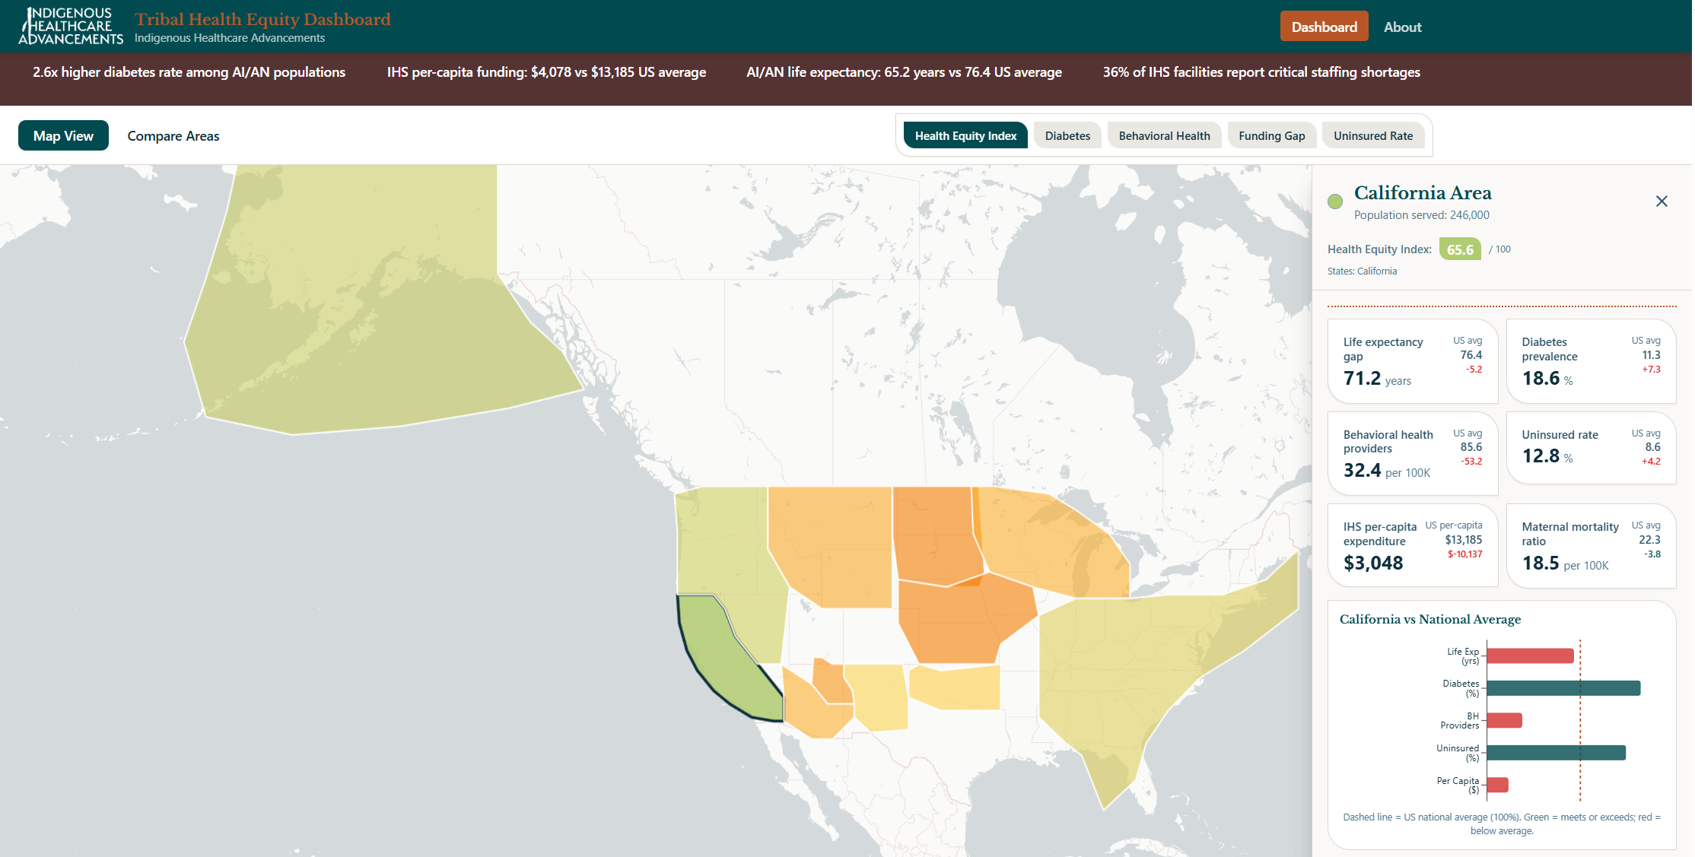This screenshot has height=857, width=1695.
Task: Close the California Area detail panel
Action: [x=1662, y=202]
